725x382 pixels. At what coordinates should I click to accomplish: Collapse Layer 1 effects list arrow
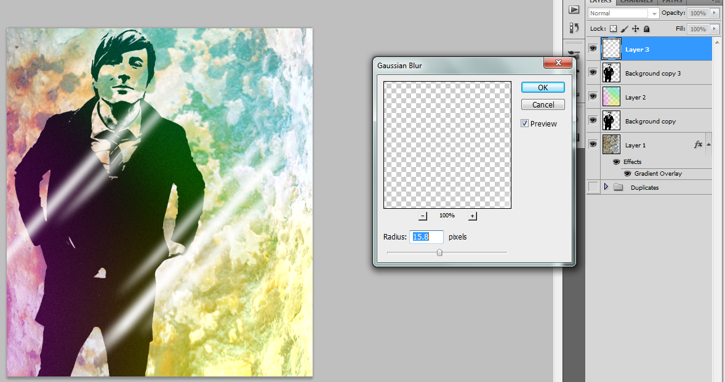pos(709,144)
